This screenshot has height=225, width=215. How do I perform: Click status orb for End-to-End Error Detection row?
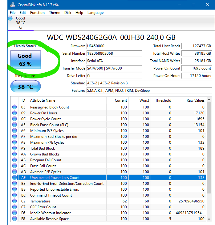coord(14,183)
